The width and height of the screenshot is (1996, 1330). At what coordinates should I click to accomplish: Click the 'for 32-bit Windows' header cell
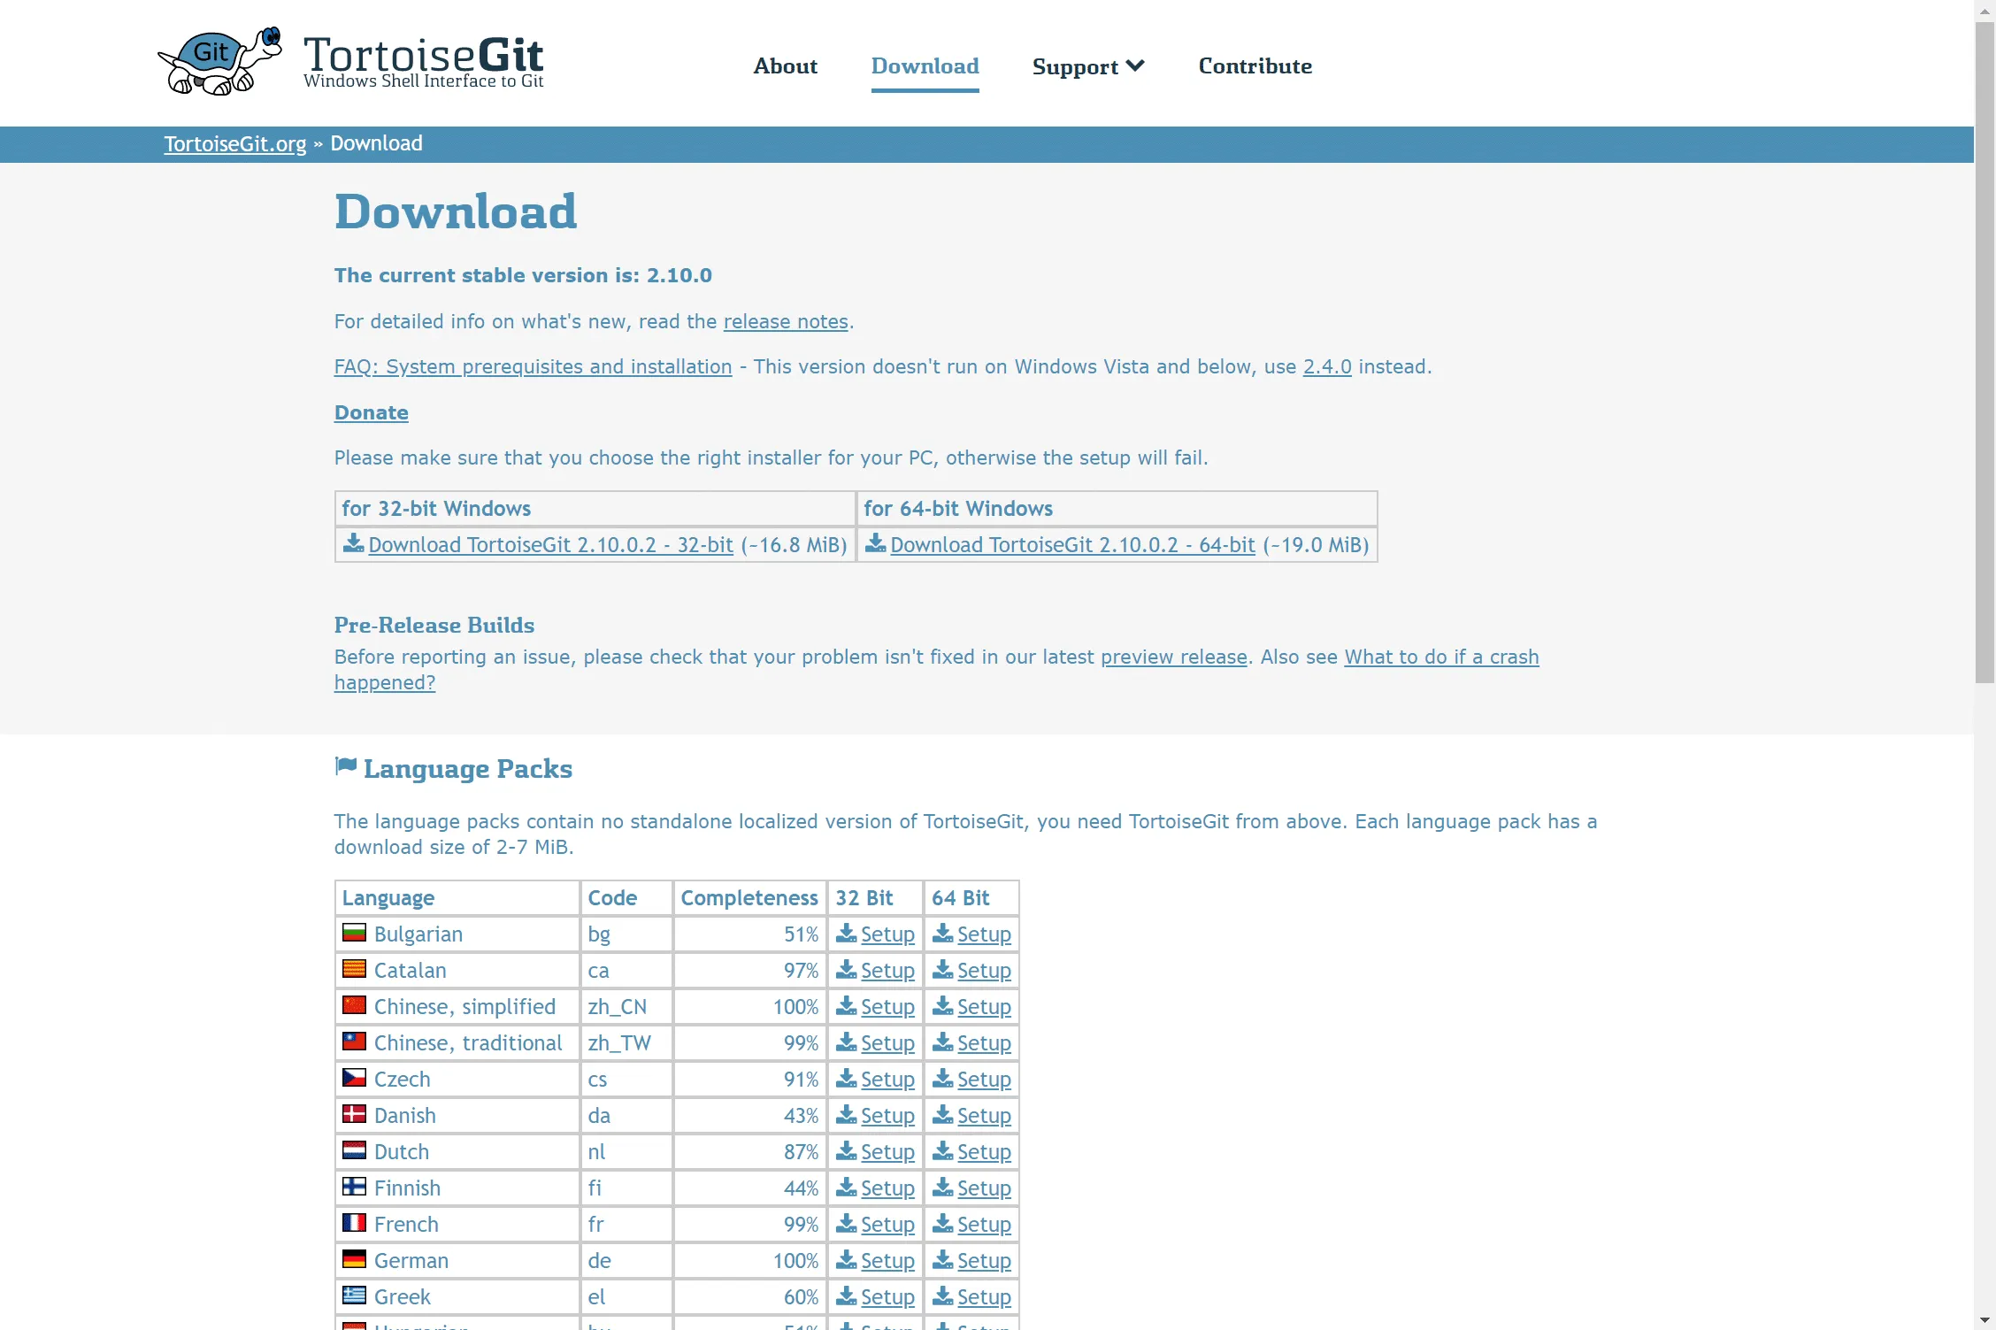tap(595, 509)
